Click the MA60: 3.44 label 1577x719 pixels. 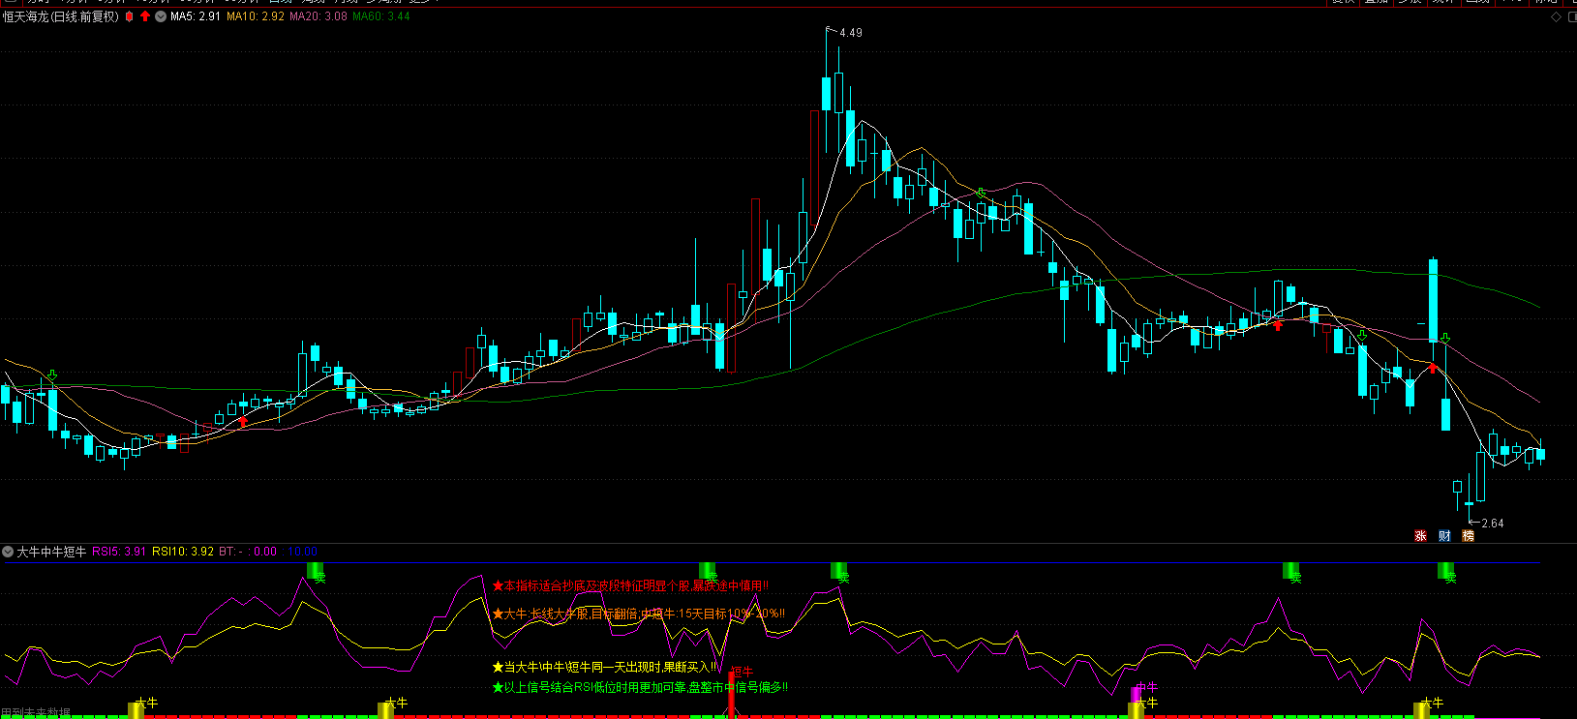[x=381, y=16]
